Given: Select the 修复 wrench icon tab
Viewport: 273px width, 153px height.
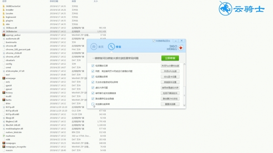Looking at the screenshot, I should [111, 47].
